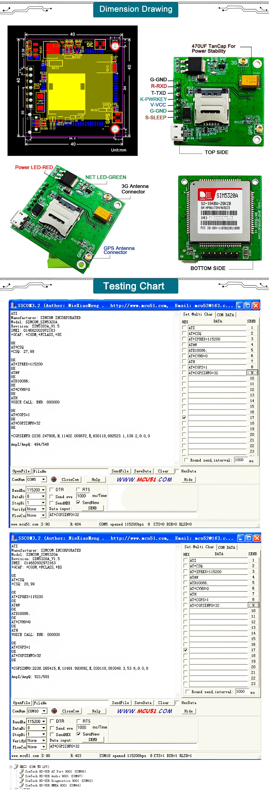Collapse the 端口 (COM 和 LPT) tree node
Screen dimensions: 269x792
coord(11,767)
